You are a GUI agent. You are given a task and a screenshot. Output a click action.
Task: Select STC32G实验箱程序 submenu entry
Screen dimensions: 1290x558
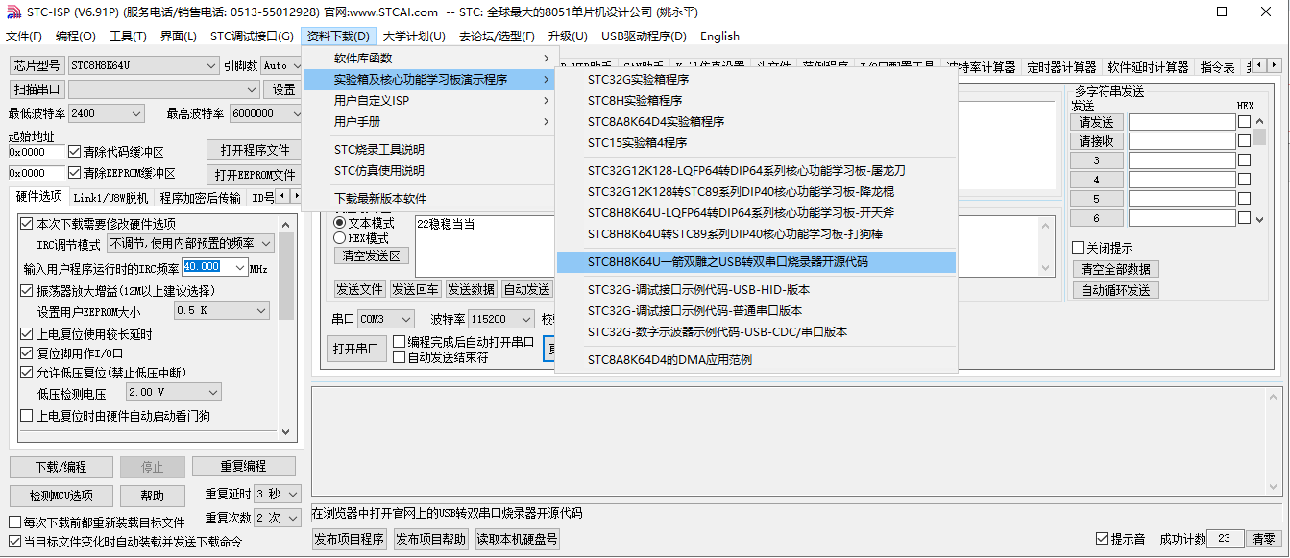(x=757, y=80)
